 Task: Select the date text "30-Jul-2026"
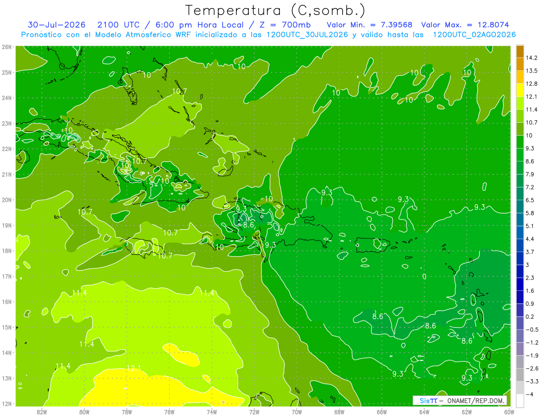[x=56, y=24]
